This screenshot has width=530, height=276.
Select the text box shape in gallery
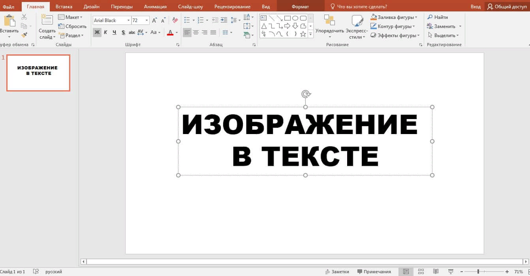[264, 18]
